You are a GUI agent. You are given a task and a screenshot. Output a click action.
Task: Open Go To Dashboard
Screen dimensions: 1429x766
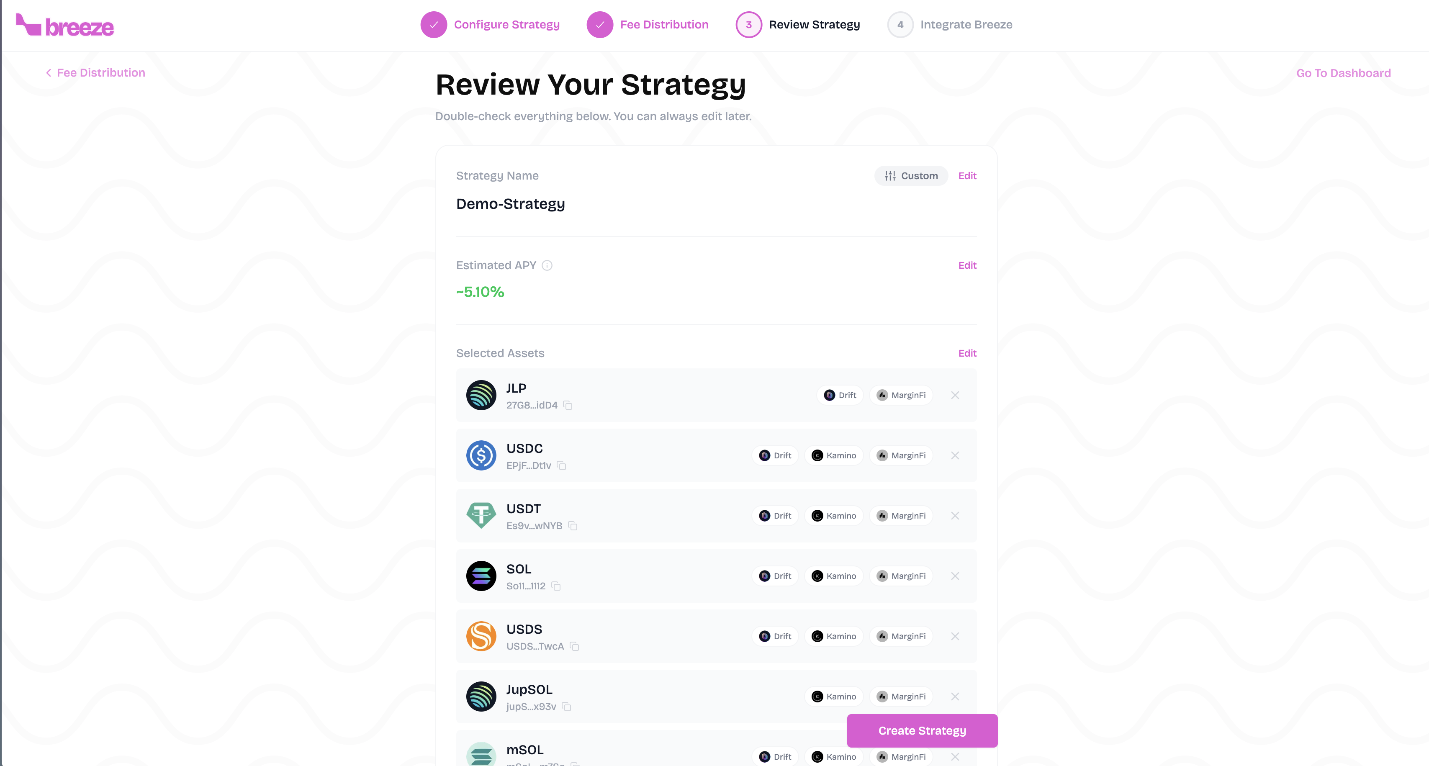click(1343, 73)
